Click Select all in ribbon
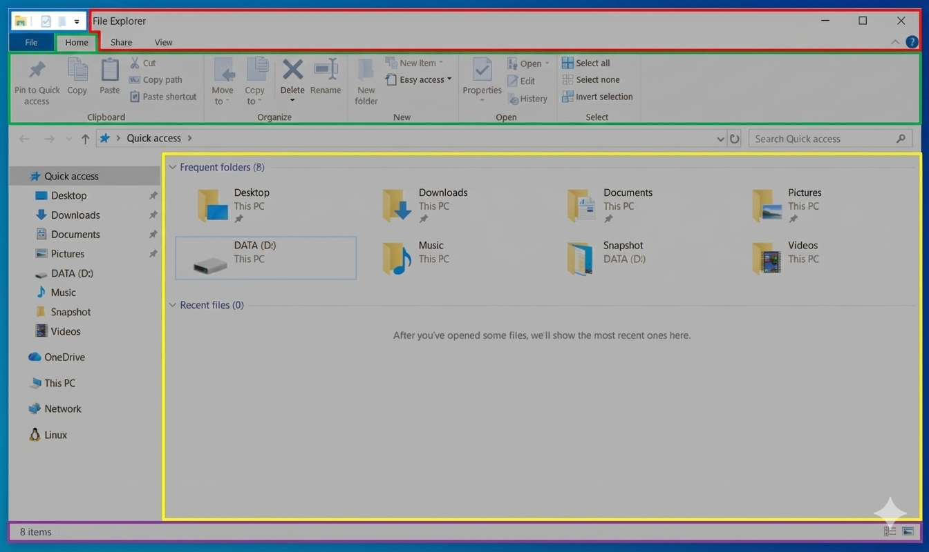Image resolution: width=929 pixels, height=552 pixels. tap(586, 63)
